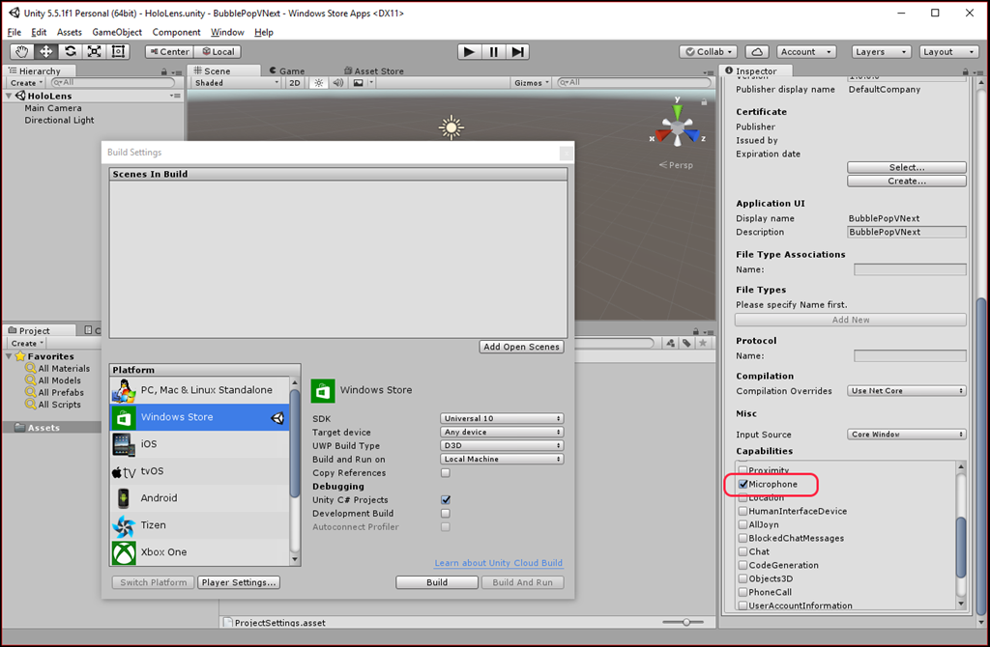The image size is (990, 647).
Task: Select the Move tool
Action: point(46,52)
